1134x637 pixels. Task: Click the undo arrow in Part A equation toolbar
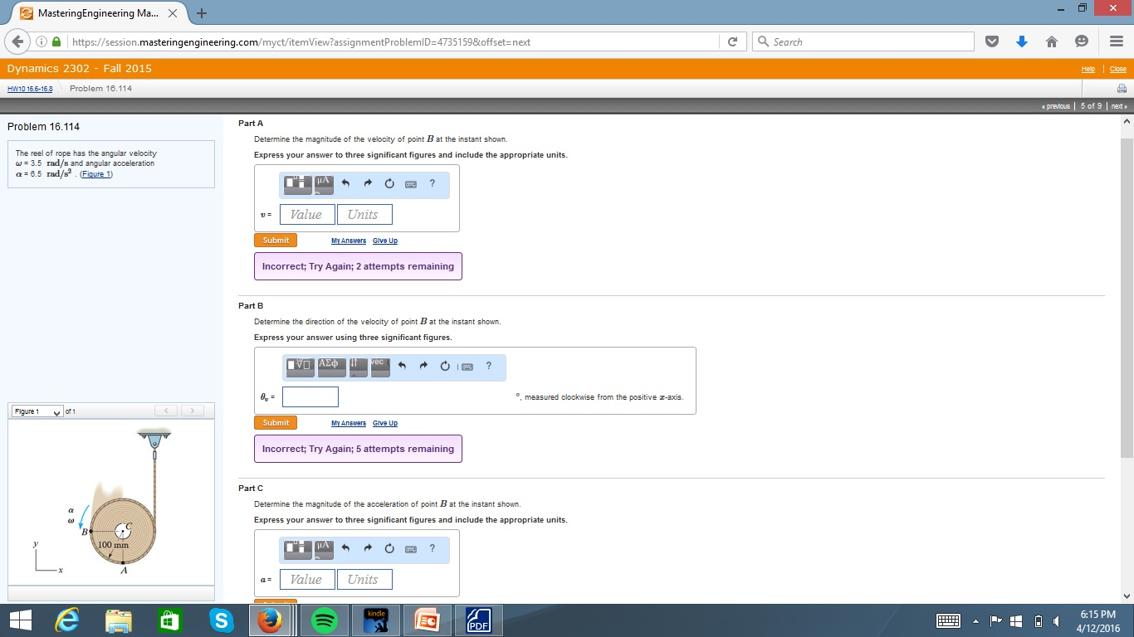coord(345,184)
